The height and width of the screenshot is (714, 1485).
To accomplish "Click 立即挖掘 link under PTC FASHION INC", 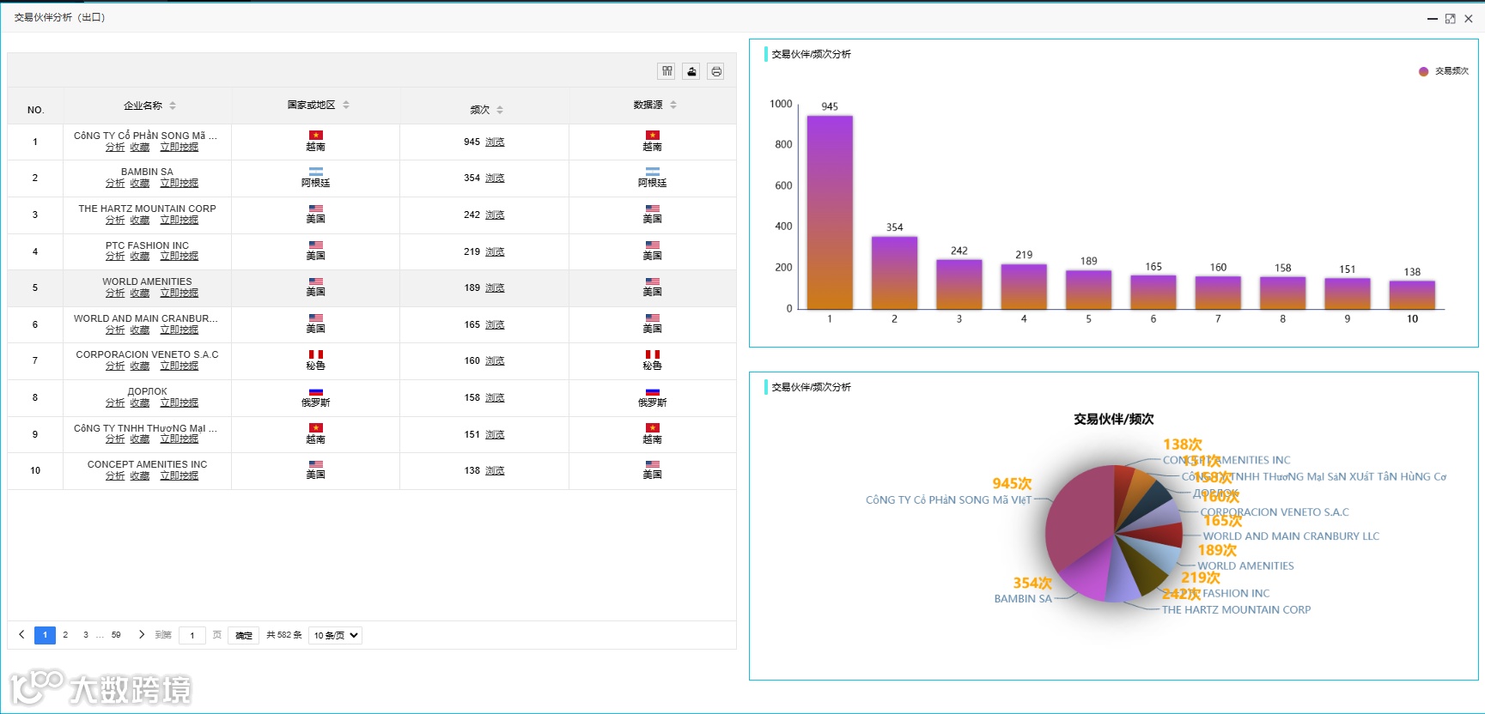I will tap(180, 257).
